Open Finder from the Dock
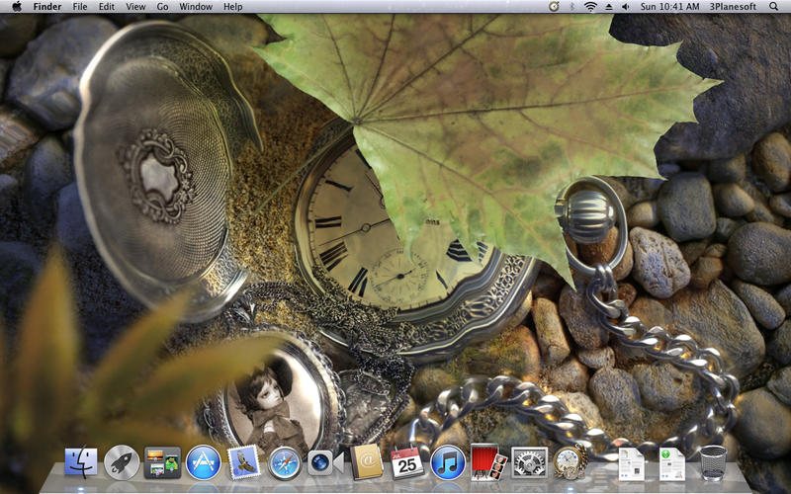 coord(81,462)
